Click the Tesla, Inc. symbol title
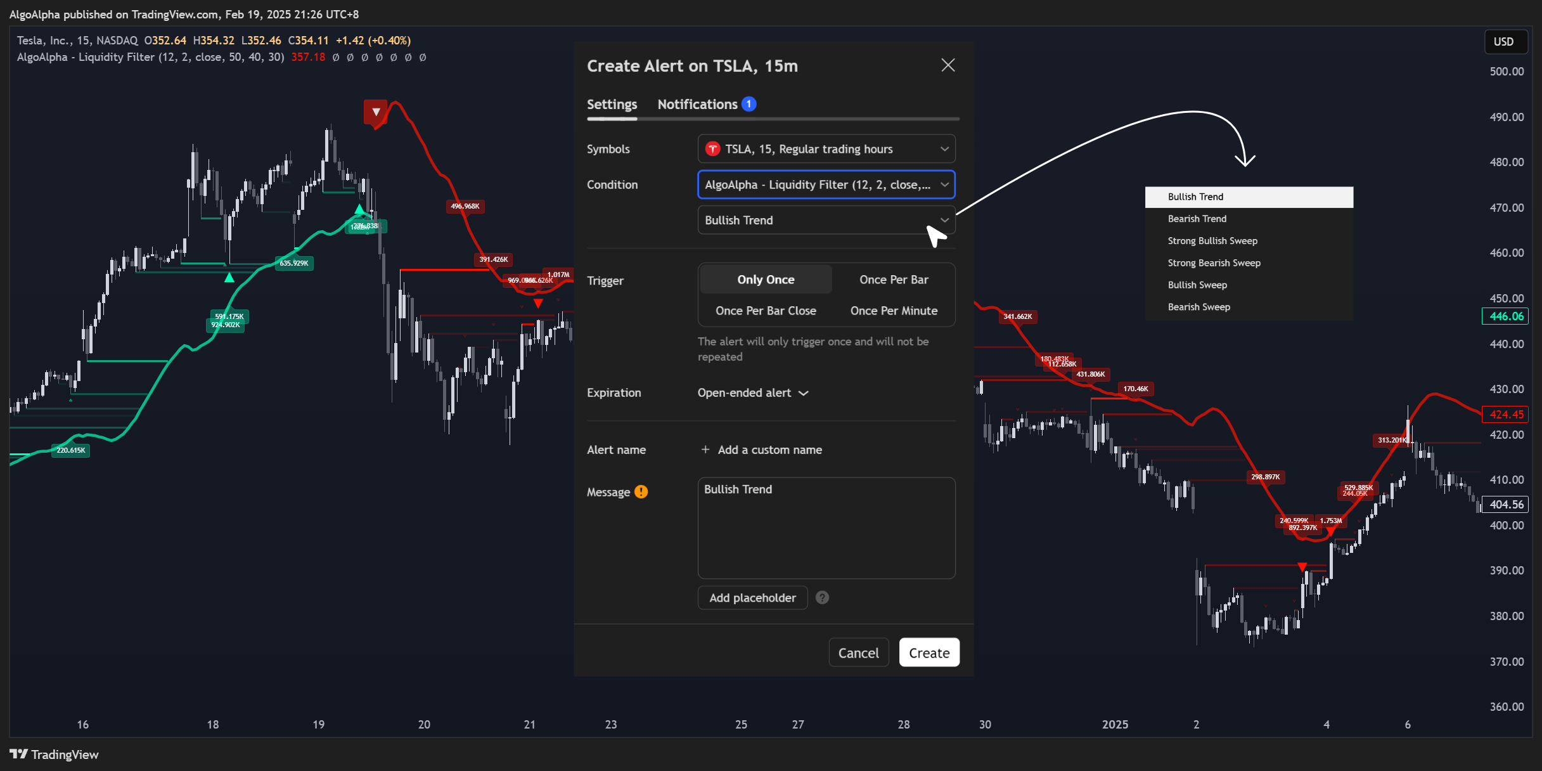Screen dimensions: 1542x771 click(44, 41)
